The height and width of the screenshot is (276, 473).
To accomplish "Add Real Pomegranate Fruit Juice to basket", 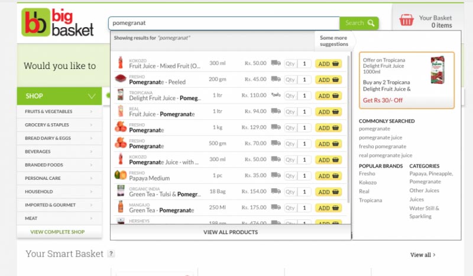I will pyautogui.click(x=328, y=111).
